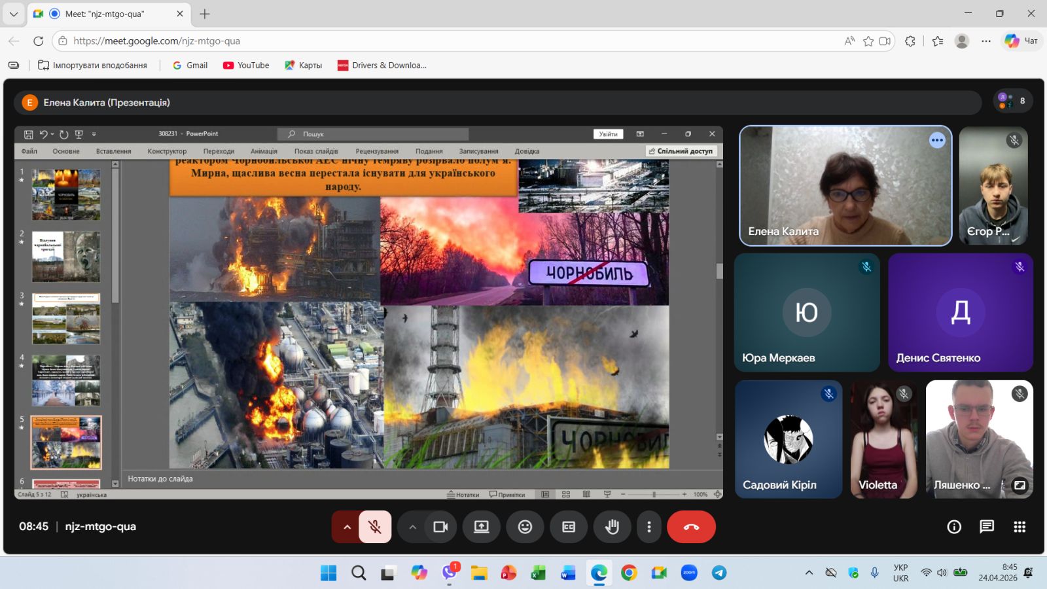This screenshot has width=1047, height=589.
Task: Show hidden system tray icons
Action: coord(809,573)
